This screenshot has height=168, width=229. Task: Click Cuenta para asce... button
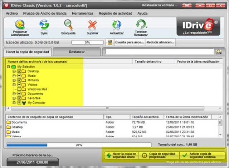(130, 42)
